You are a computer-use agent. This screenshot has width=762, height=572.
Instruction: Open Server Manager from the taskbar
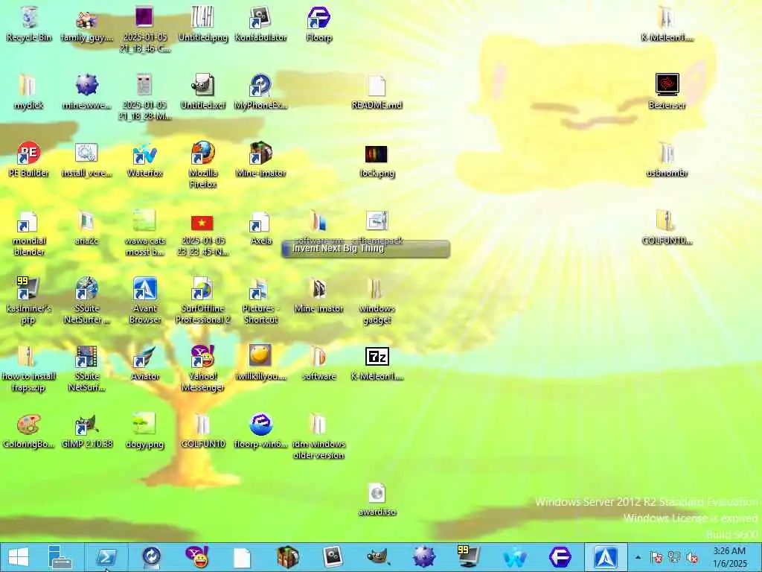pos(60,557)
